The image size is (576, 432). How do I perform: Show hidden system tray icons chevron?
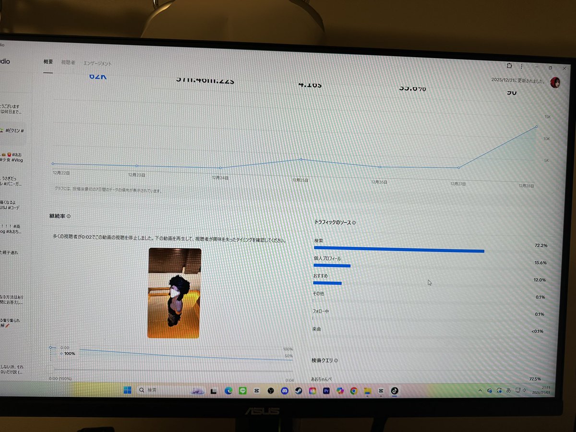point(480,391)
